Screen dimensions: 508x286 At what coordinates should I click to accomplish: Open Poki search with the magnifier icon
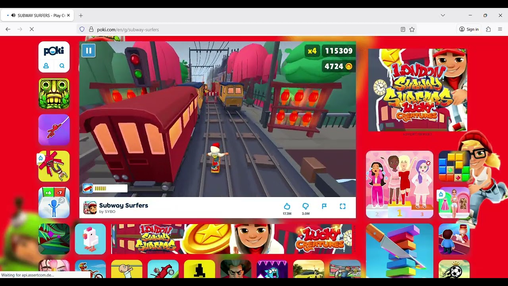(62, 66)
